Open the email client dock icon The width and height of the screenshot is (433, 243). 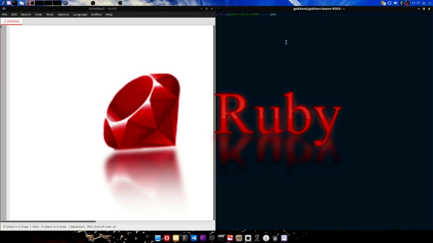coord(176,238)
